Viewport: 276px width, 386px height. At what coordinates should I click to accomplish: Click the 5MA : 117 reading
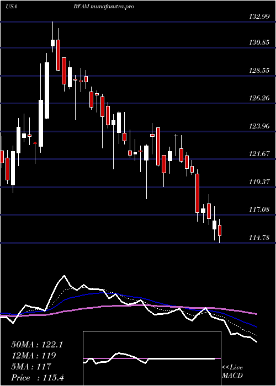(31, 367)
